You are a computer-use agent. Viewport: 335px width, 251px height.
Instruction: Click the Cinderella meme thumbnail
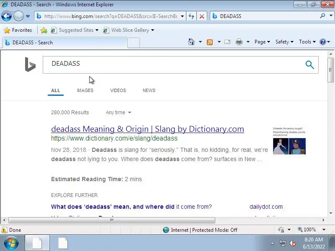[x=289, y=141]
